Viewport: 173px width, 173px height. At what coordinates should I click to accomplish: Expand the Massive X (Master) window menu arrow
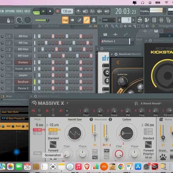(31, 96)
